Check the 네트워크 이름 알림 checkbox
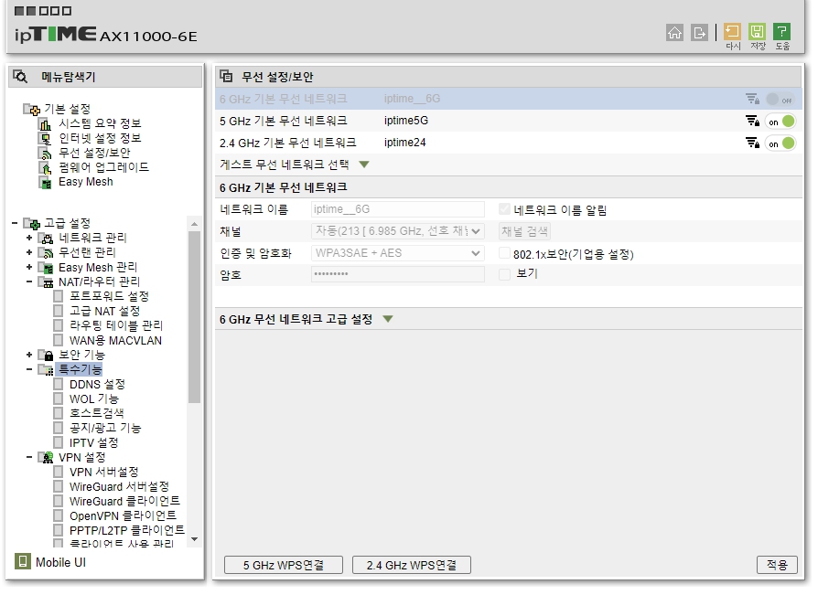Image resolution: width=818 pixels, height=595 pixels. point(504,209)
